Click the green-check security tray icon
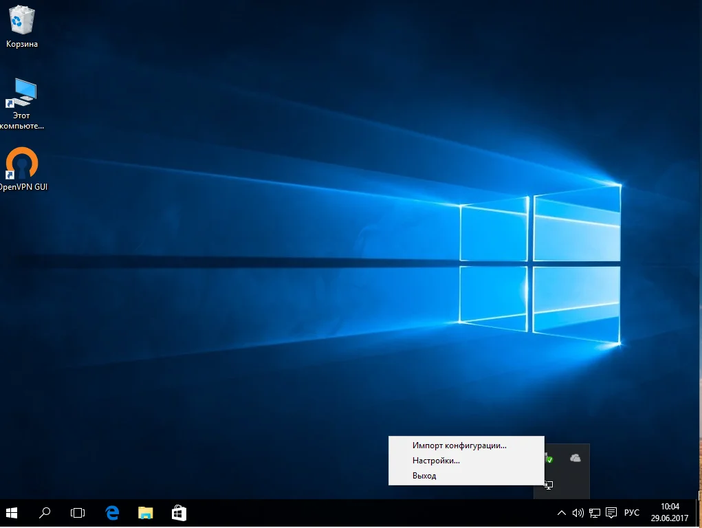 (x=549, y=458)
